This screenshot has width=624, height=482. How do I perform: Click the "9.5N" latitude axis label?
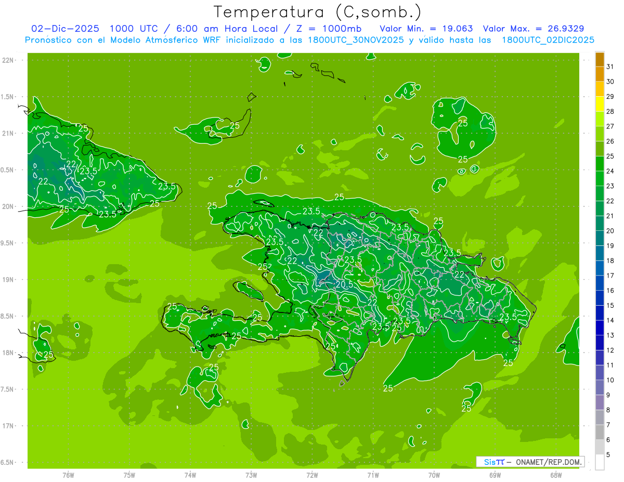click(8, 243)
